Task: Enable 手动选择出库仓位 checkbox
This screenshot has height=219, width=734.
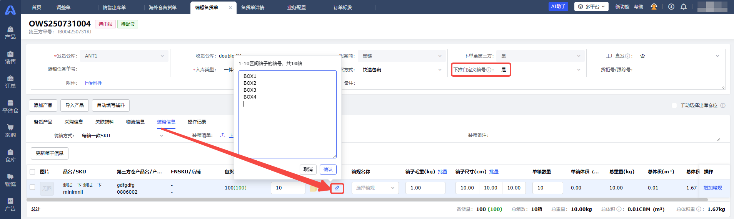Action: click(x=674, y=105)
